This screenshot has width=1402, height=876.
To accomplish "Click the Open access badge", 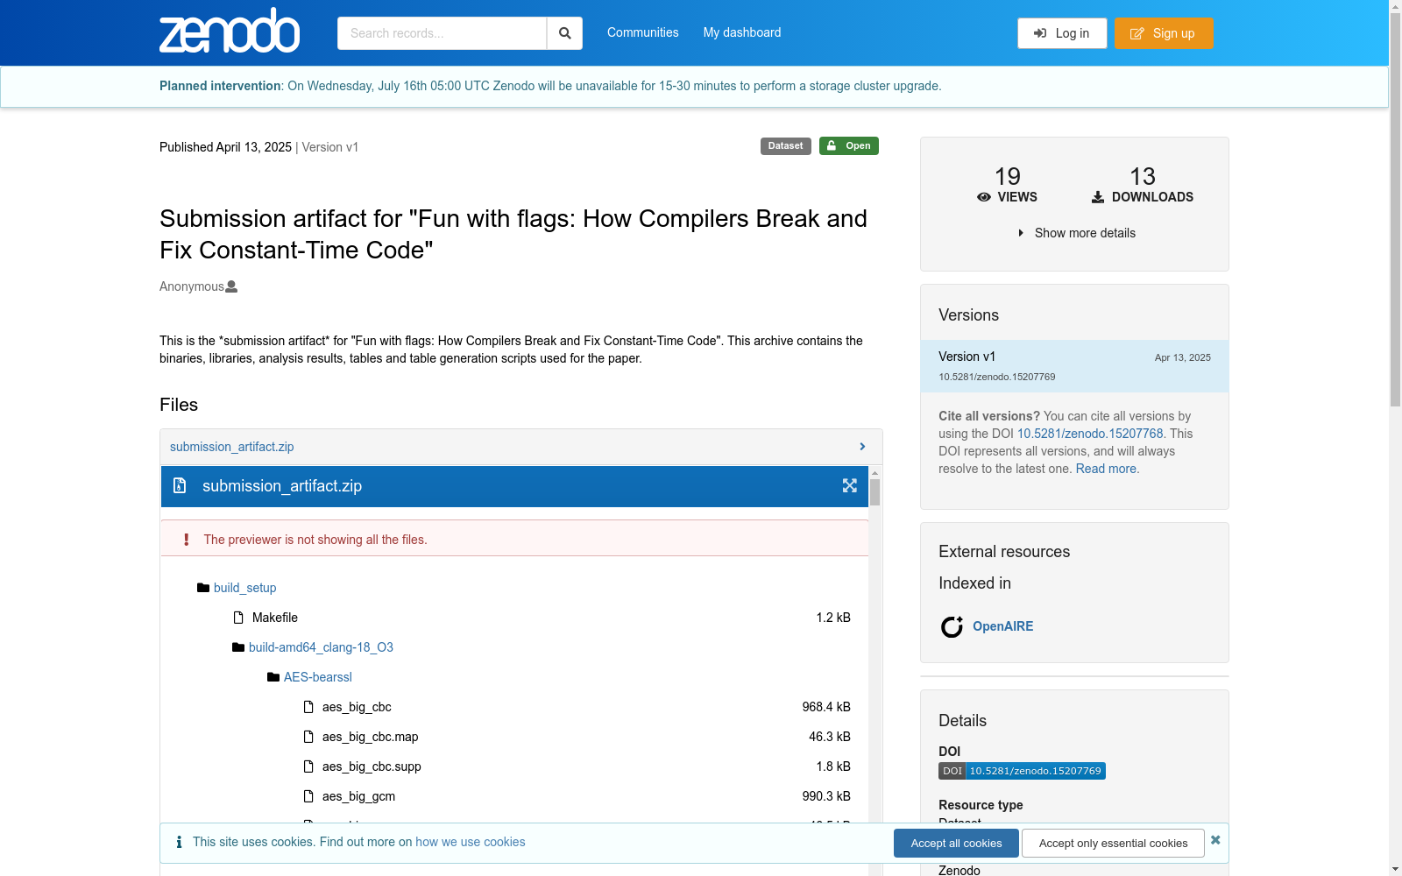I will click(849, 146).
